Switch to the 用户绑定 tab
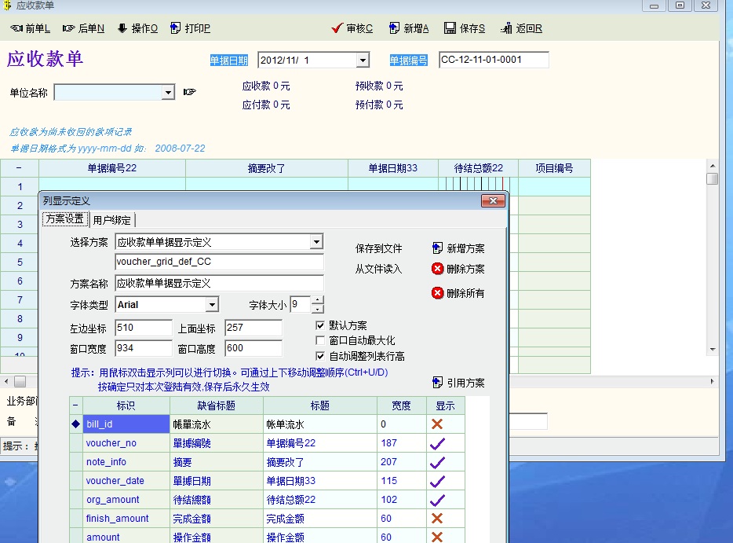 [x=112, y=220]
